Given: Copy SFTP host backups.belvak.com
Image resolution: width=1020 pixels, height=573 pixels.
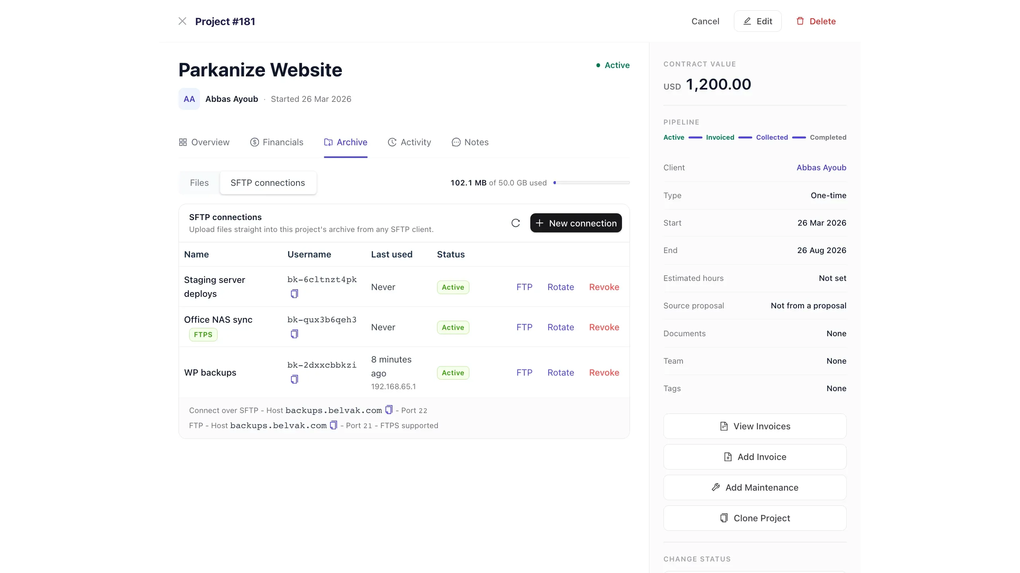Looking at the screenshot, I should (x=389, y=409).
